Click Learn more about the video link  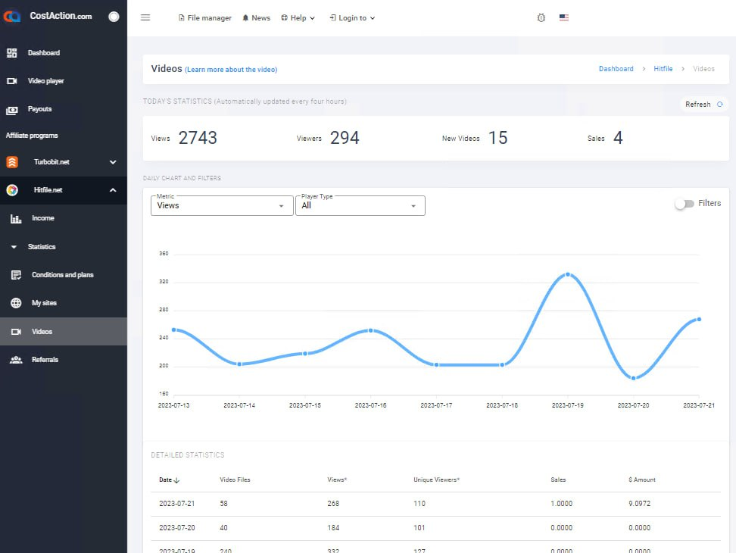pyautogui.click(x=231, y=70)
